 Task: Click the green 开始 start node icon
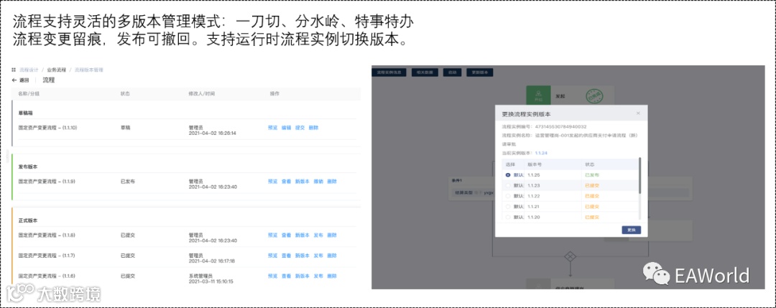(538, 95)
